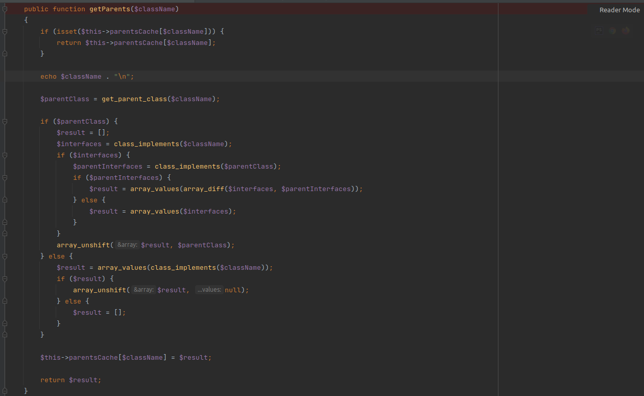The height and width of the screenshot is (396, 644).
Task: Fold the if ($interfaces) block
Action: [5, 155]
